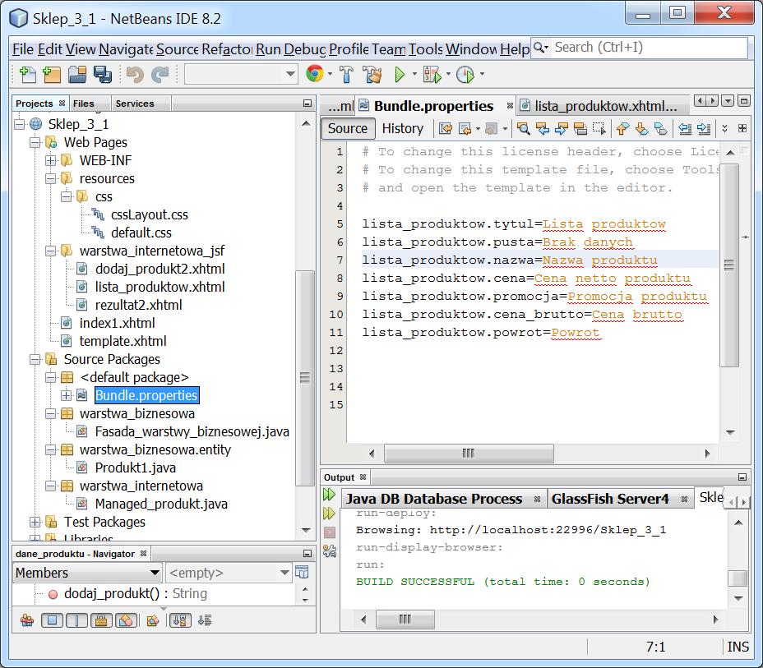This screenshot has width=763, height=668.
Task: Collapse the resources folder node
Action: (51, 179)
